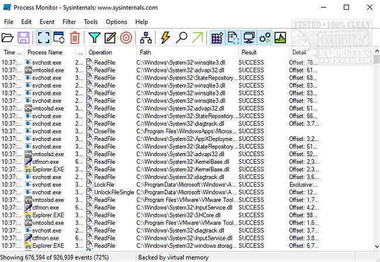Click the WindowsApps\Micros... path cell
This screenshot has width=380, height=262.
[x=186, y=131]
